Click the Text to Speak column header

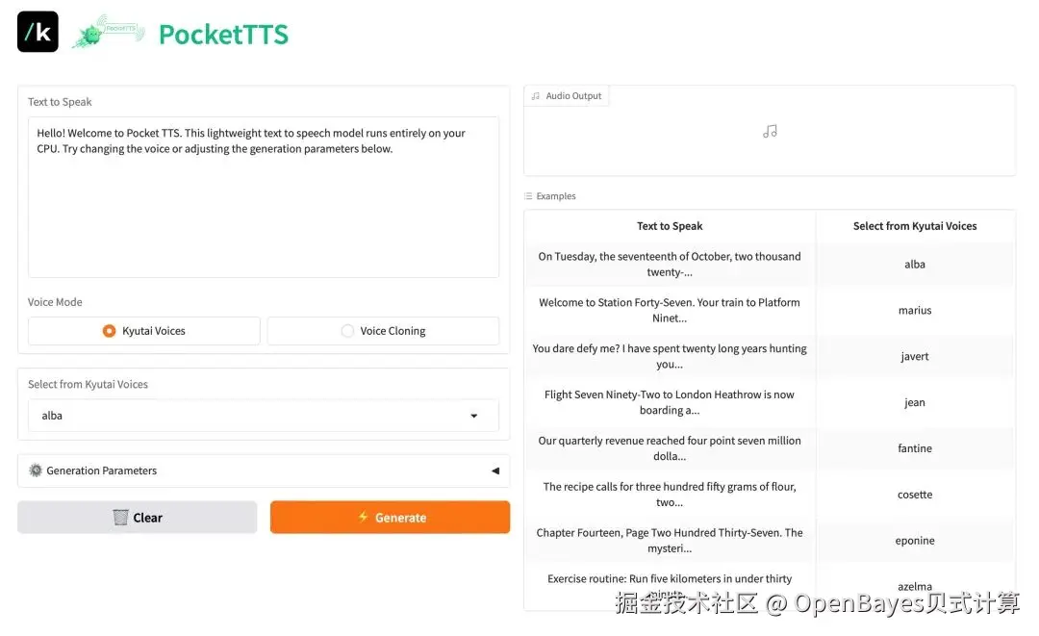pos(670,226)
